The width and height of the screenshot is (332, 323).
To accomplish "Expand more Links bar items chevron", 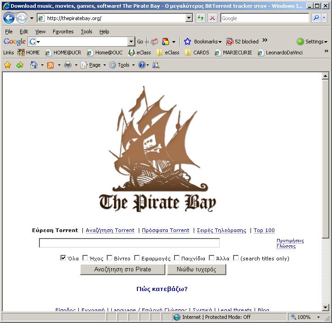I will (x=327, y=51).
